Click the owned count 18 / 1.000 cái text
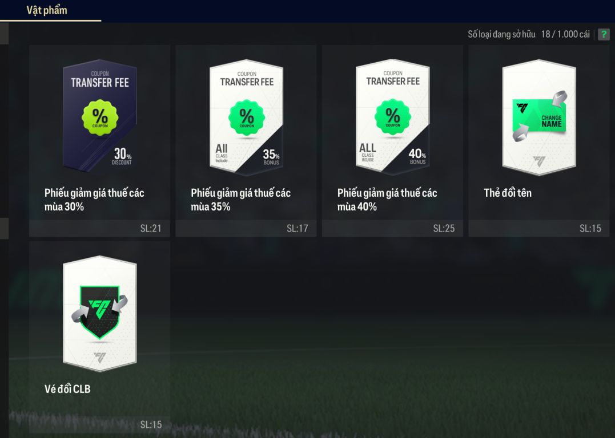Image resolution: width=615 pixels, height=438 pixels. pos(565,34)
